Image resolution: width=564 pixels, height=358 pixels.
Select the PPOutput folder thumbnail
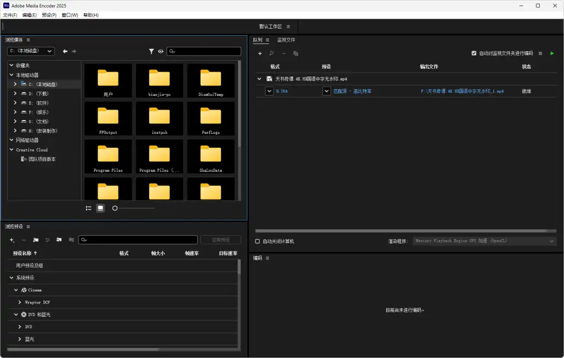coord(108,118)
